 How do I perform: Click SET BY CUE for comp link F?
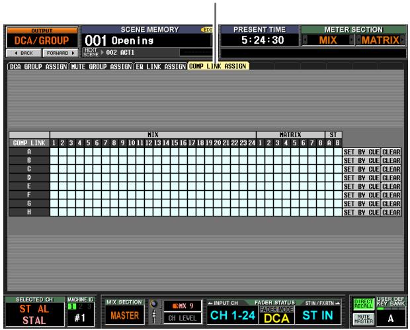pos(361,195)
